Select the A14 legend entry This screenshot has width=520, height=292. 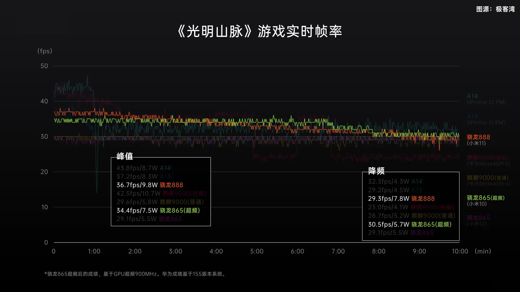472,96
